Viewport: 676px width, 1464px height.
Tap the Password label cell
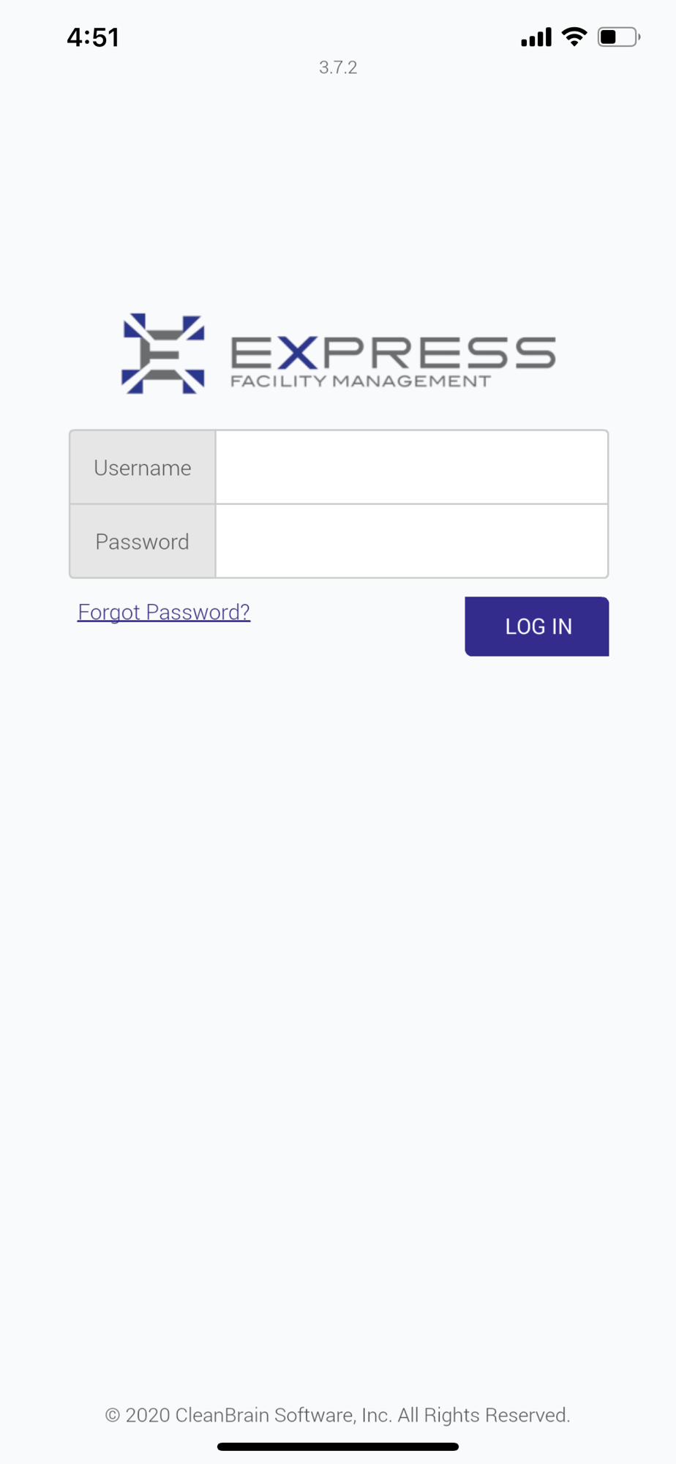(x=143, y=541)
